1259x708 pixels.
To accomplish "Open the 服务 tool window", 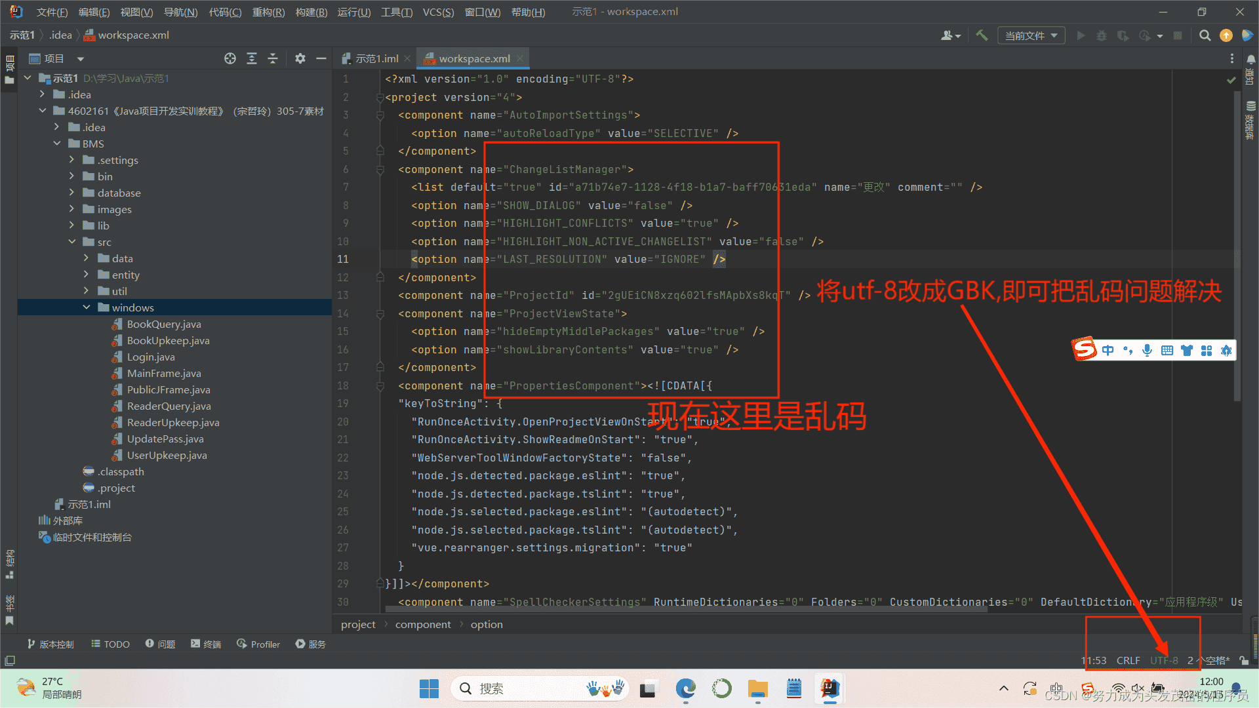I will [x=310, y=644].
